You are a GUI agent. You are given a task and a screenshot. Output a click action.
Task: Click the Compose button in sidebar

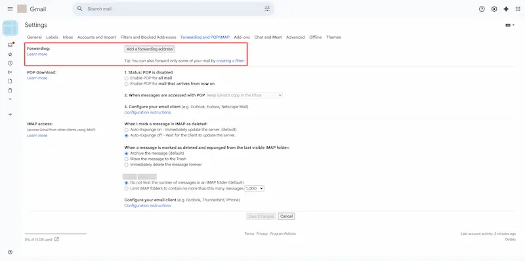tap(10, 28)
